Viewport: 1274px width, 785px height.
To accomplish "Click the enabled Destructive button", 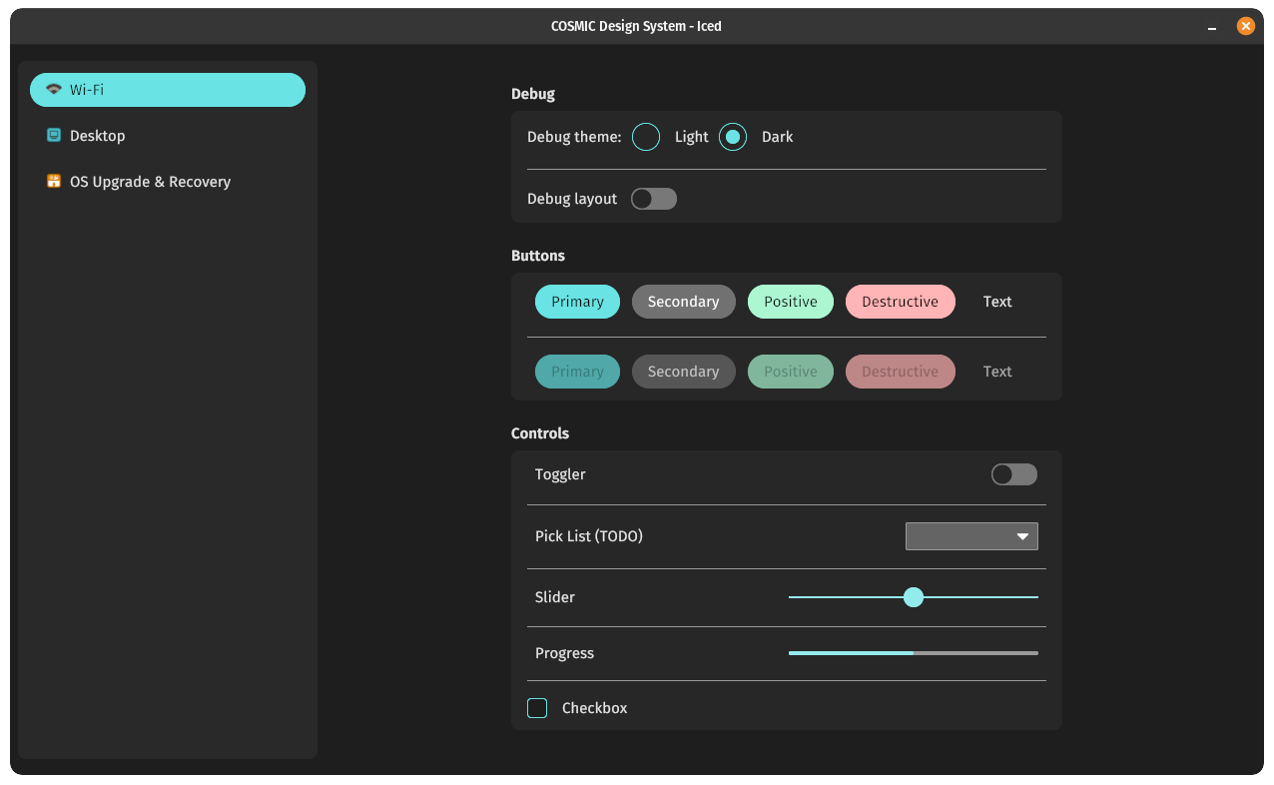I will (901, 302).
